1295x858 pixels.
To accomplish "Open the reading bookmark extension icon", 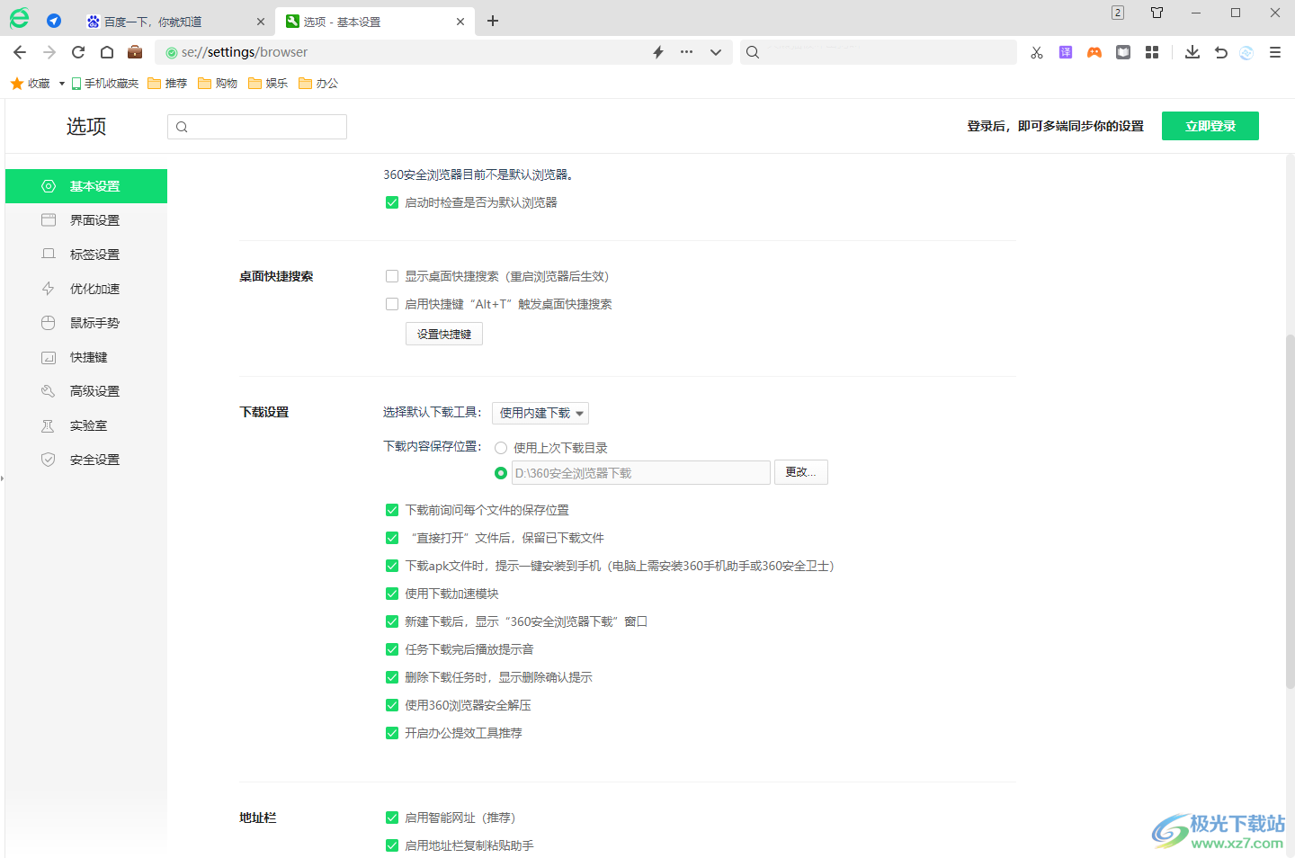I will pyautogui.click(x=1123, y=52).
